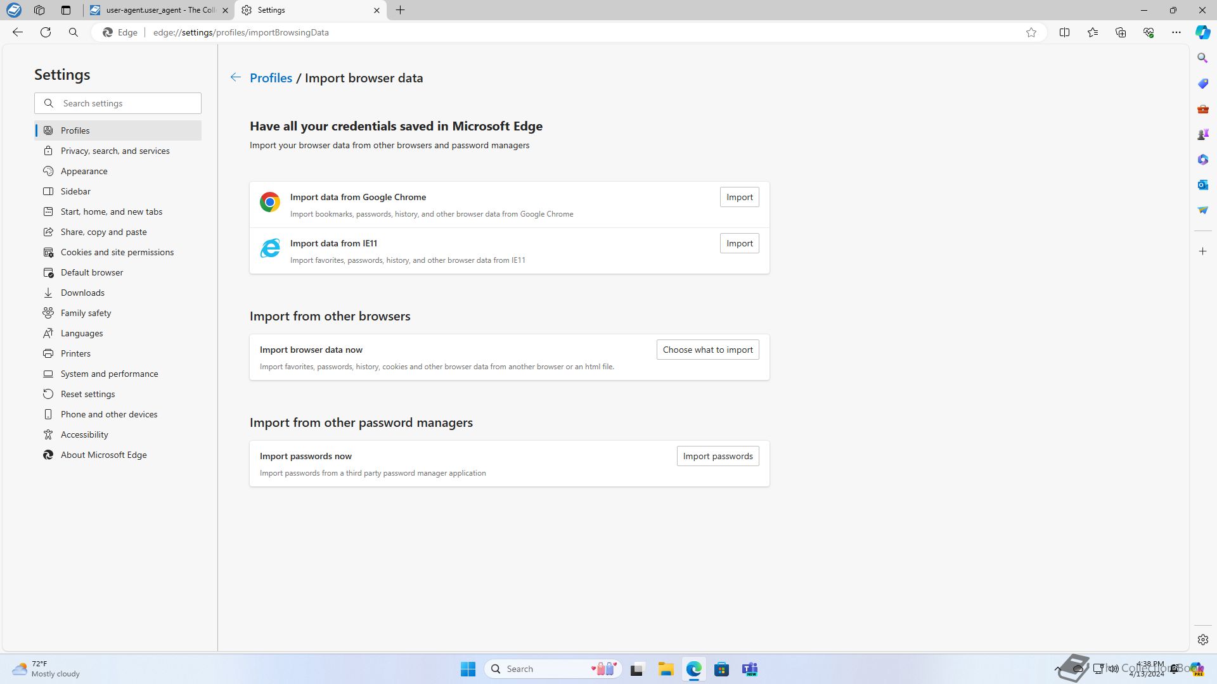1217x684 pixels.
Task: Open Downloads settings
Action: point(118,293)
